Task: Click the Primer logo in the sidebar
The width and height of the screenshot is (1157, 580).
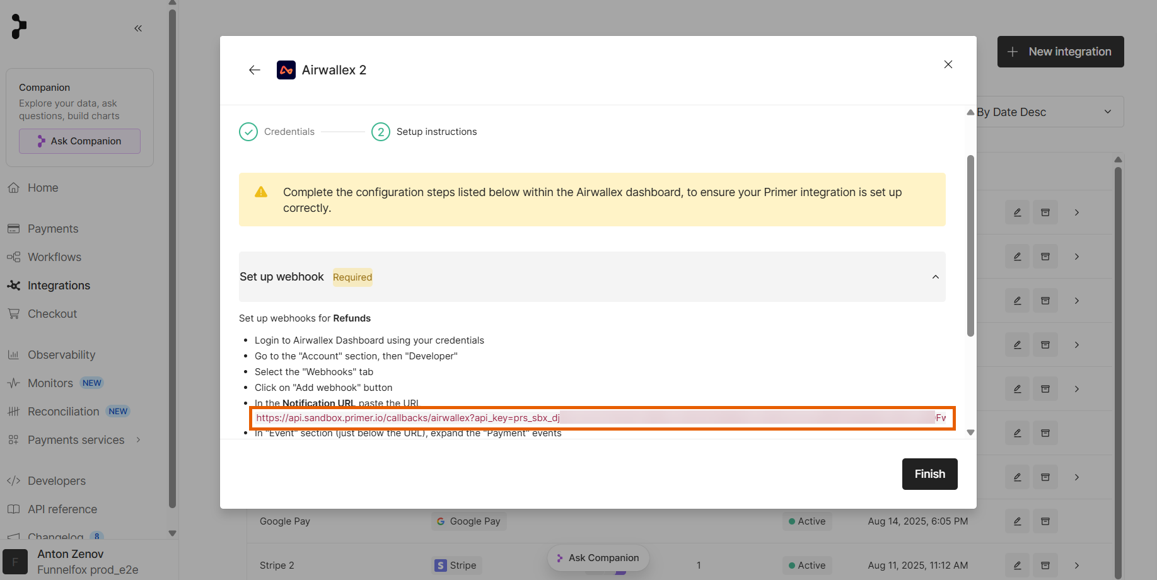Action: 19,26
